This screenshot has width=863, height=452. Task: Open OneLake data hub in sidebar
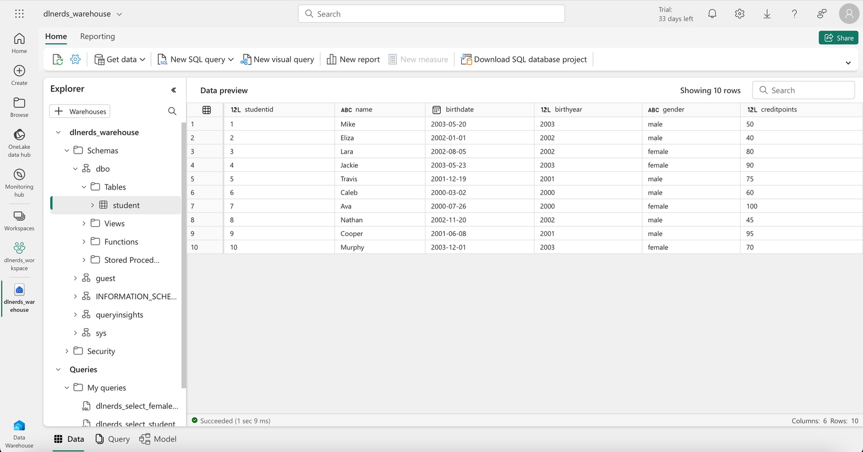[x=19, y=142]
